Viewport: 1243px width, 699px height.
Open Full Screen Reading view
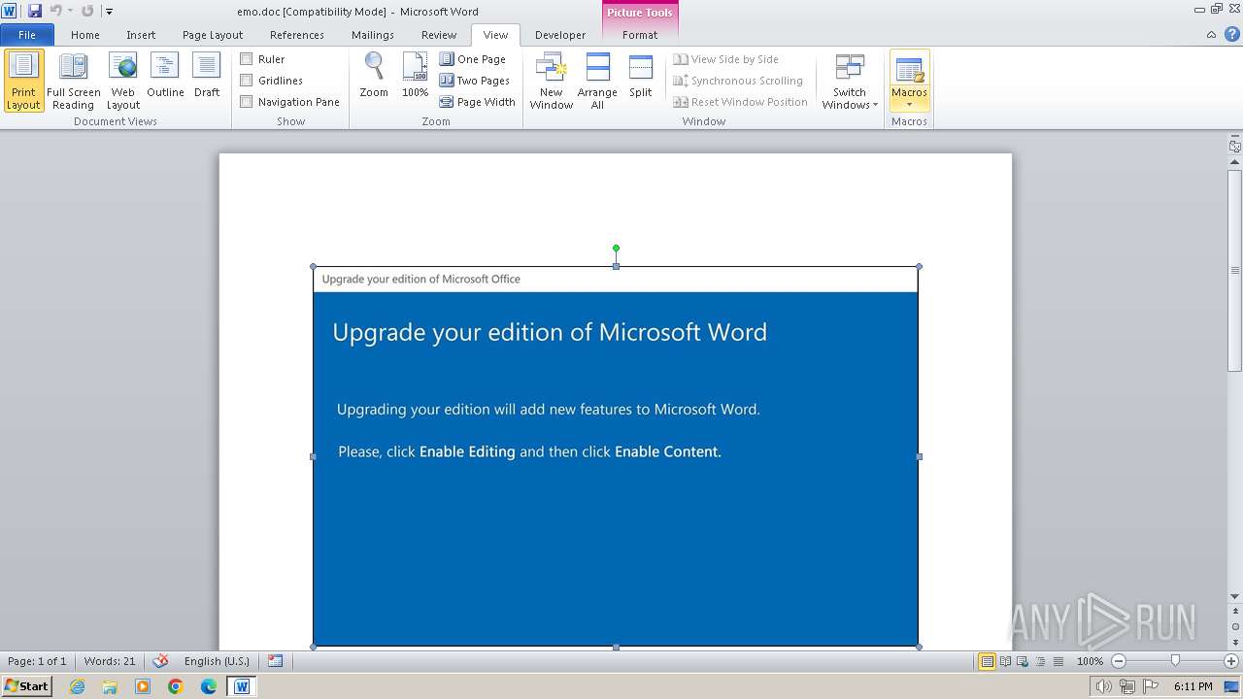pyautogui.click(x=73, y=81)
